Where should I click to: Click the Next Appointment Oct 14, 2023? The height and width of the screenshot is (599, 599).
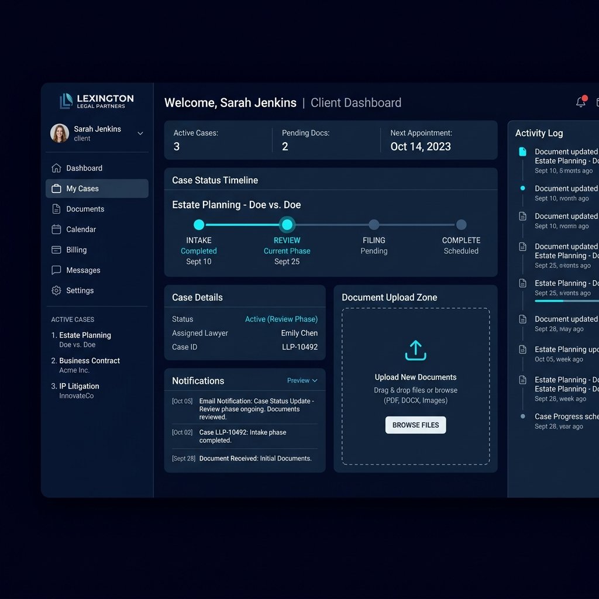(421, 146)
